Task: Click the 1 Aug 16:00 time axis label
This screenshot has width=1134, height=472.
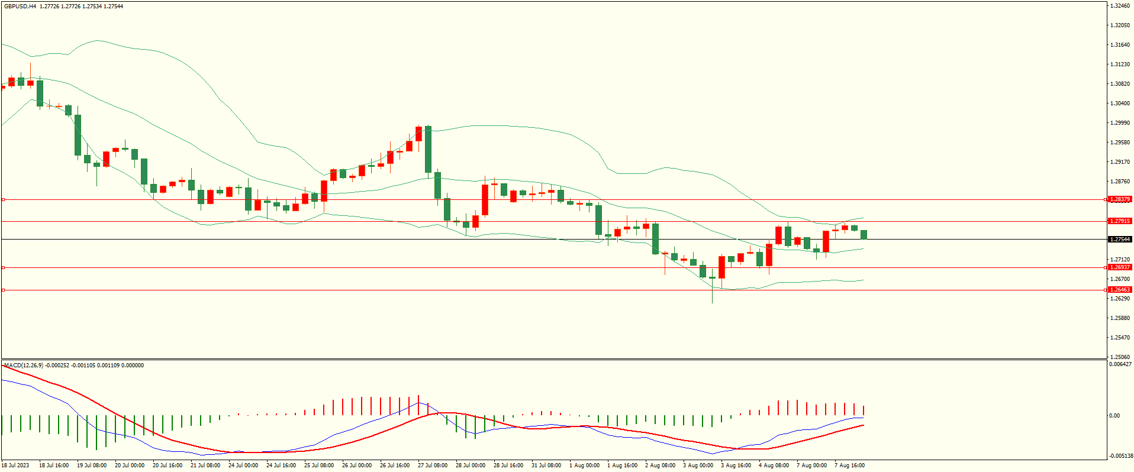Action: click(x=623, y=465)
